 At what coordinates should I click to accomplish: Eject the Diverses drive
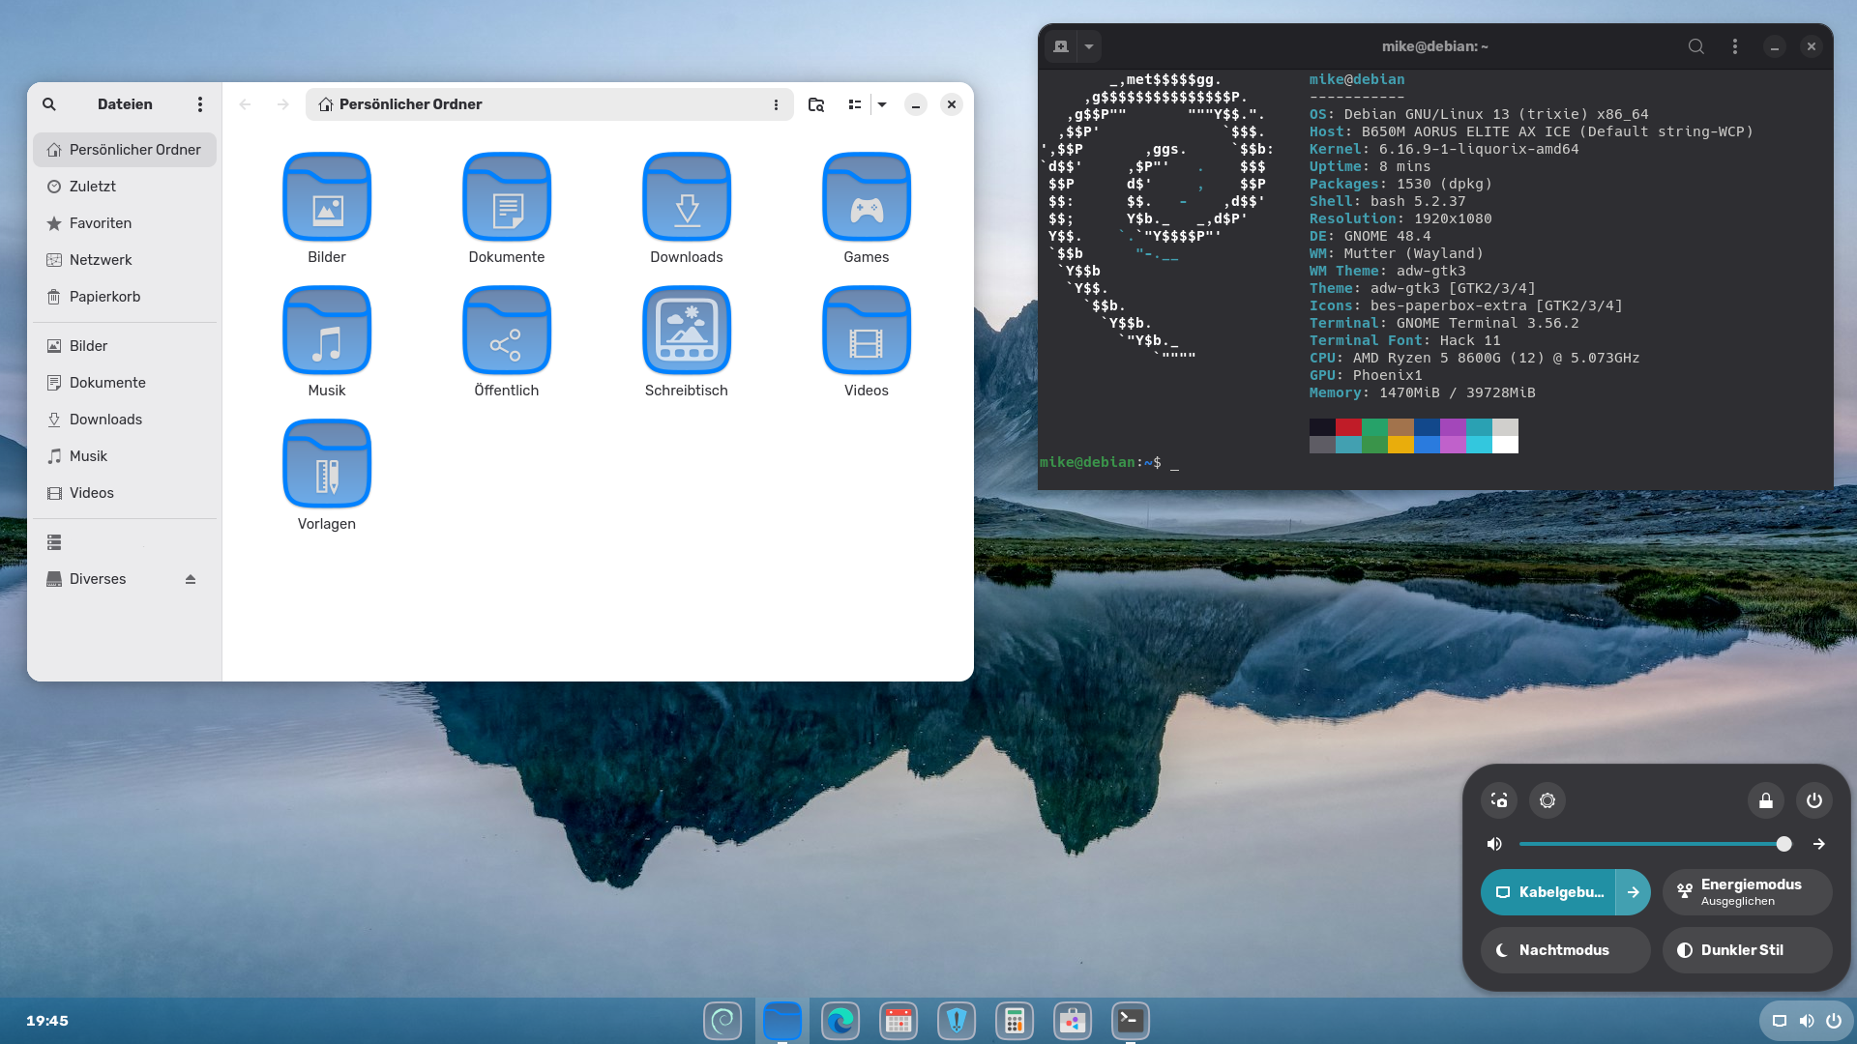coord(191,579)
